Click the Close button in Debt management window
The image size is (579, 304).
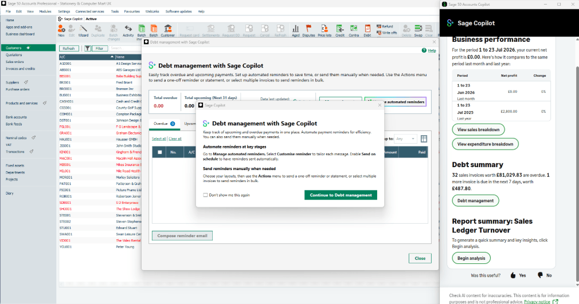[x=420, y=258]
